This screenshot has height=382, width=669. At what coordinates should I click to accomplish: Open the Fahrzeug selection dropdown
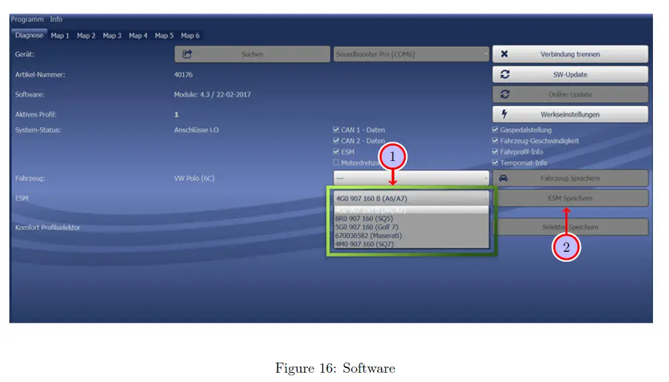(x=411, y=178)
